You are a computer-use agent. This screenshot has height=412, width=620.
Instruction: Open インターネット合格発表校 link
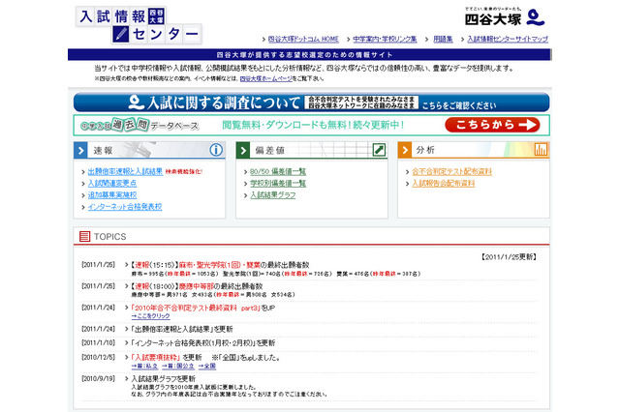(x=125, y=207)
